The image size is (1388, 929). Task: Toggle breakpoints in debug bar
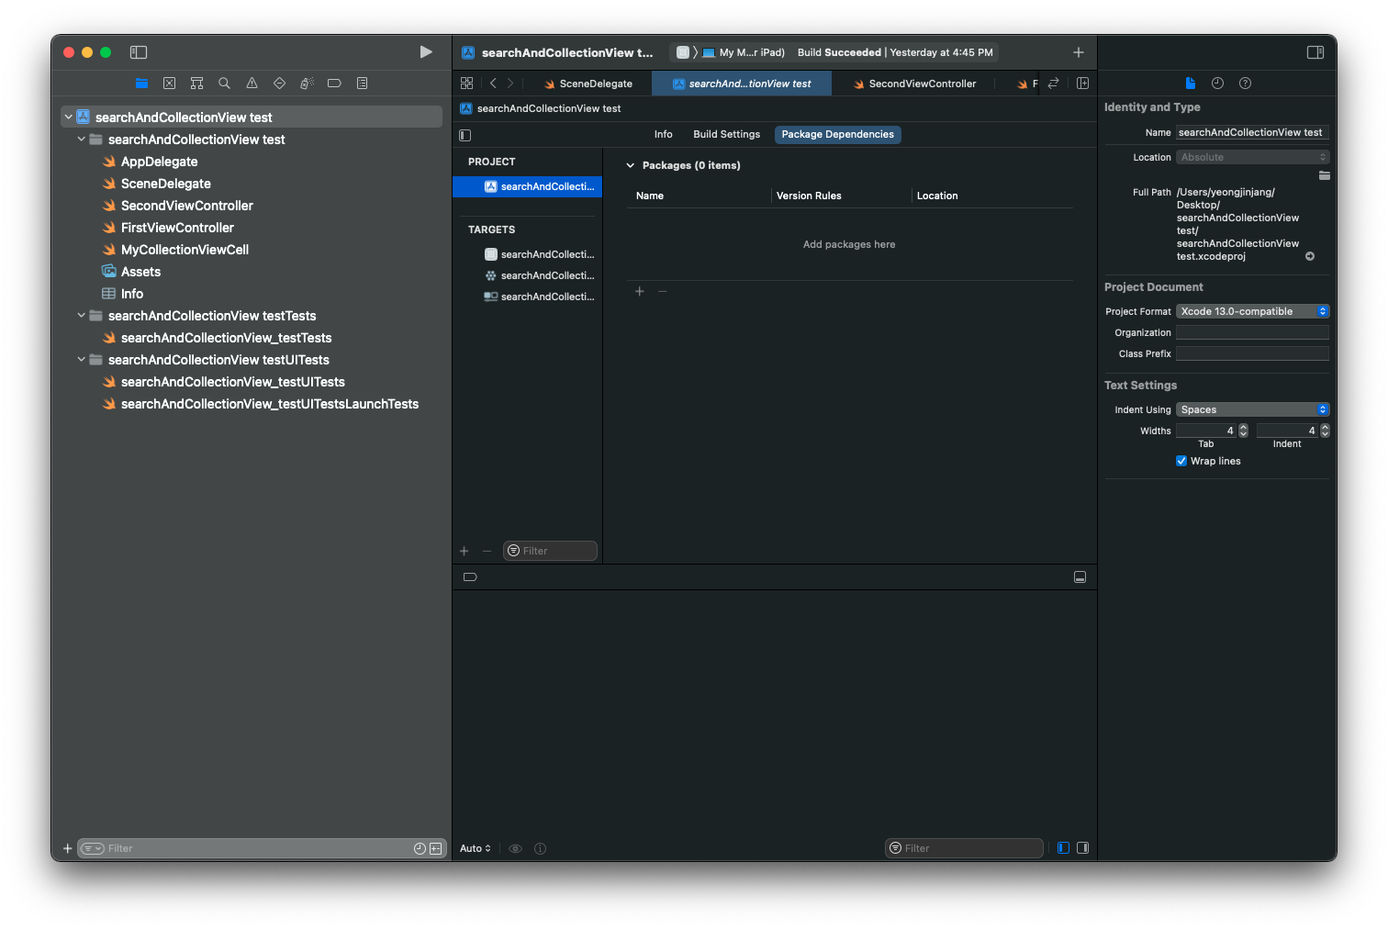(x=470, y=577)
